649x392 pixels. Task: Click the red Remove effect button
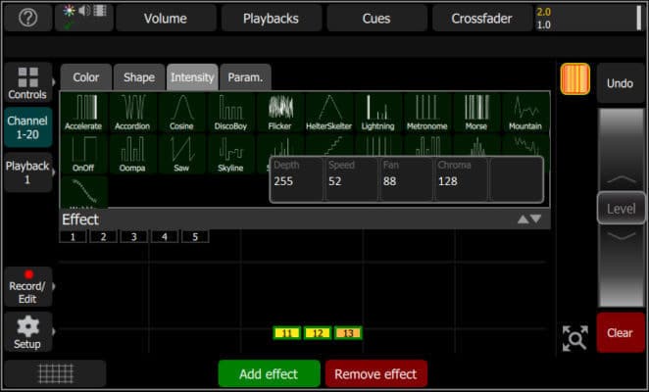point(375,374)
